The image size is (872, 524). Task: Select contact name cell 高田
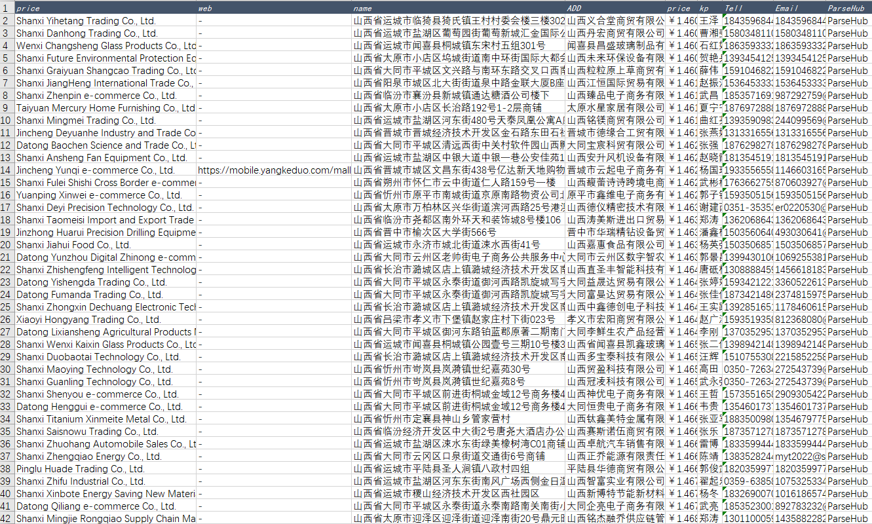click(710, 369)
